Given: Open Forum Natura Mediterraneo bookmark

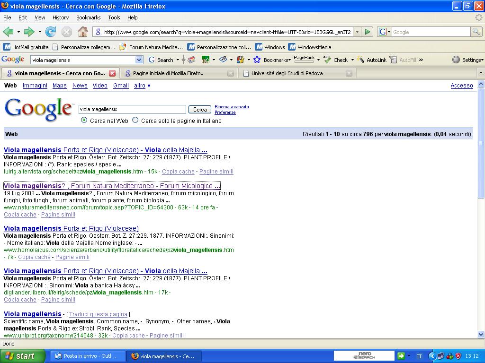Looking at the screenshot, I should 151,47.
